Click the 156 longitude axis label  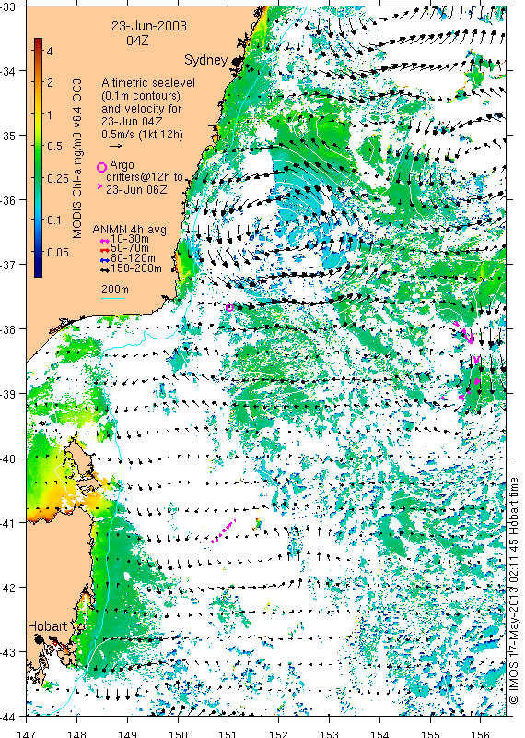[x=481, y=733]
